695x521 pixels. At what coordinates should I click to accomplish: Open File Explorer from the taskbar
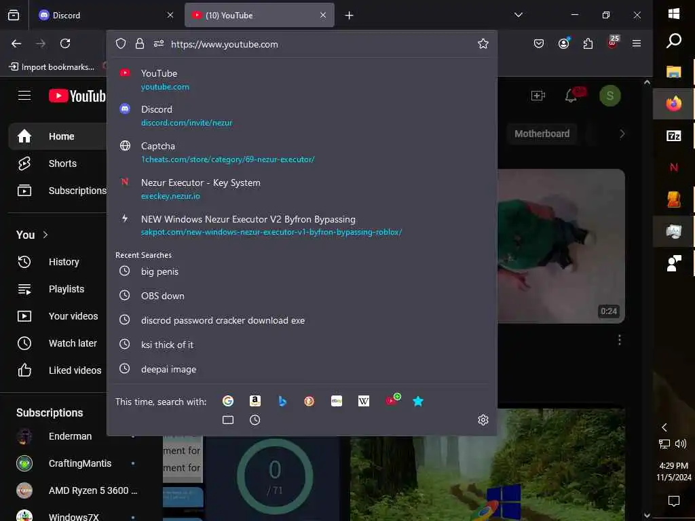(674, 72)
